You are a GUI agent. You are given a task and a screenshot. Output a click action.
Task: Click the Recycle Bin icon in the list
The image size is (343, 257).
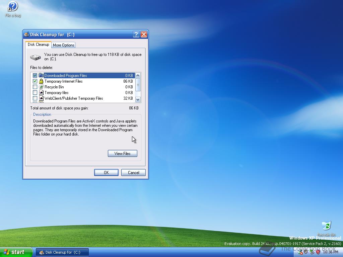(x=41, y=87)
